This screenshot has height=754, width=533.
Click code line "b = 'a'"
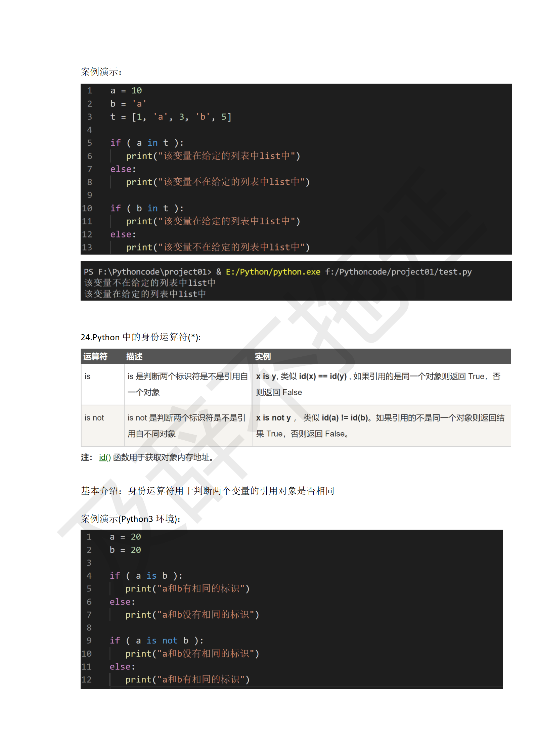[128, 104]
